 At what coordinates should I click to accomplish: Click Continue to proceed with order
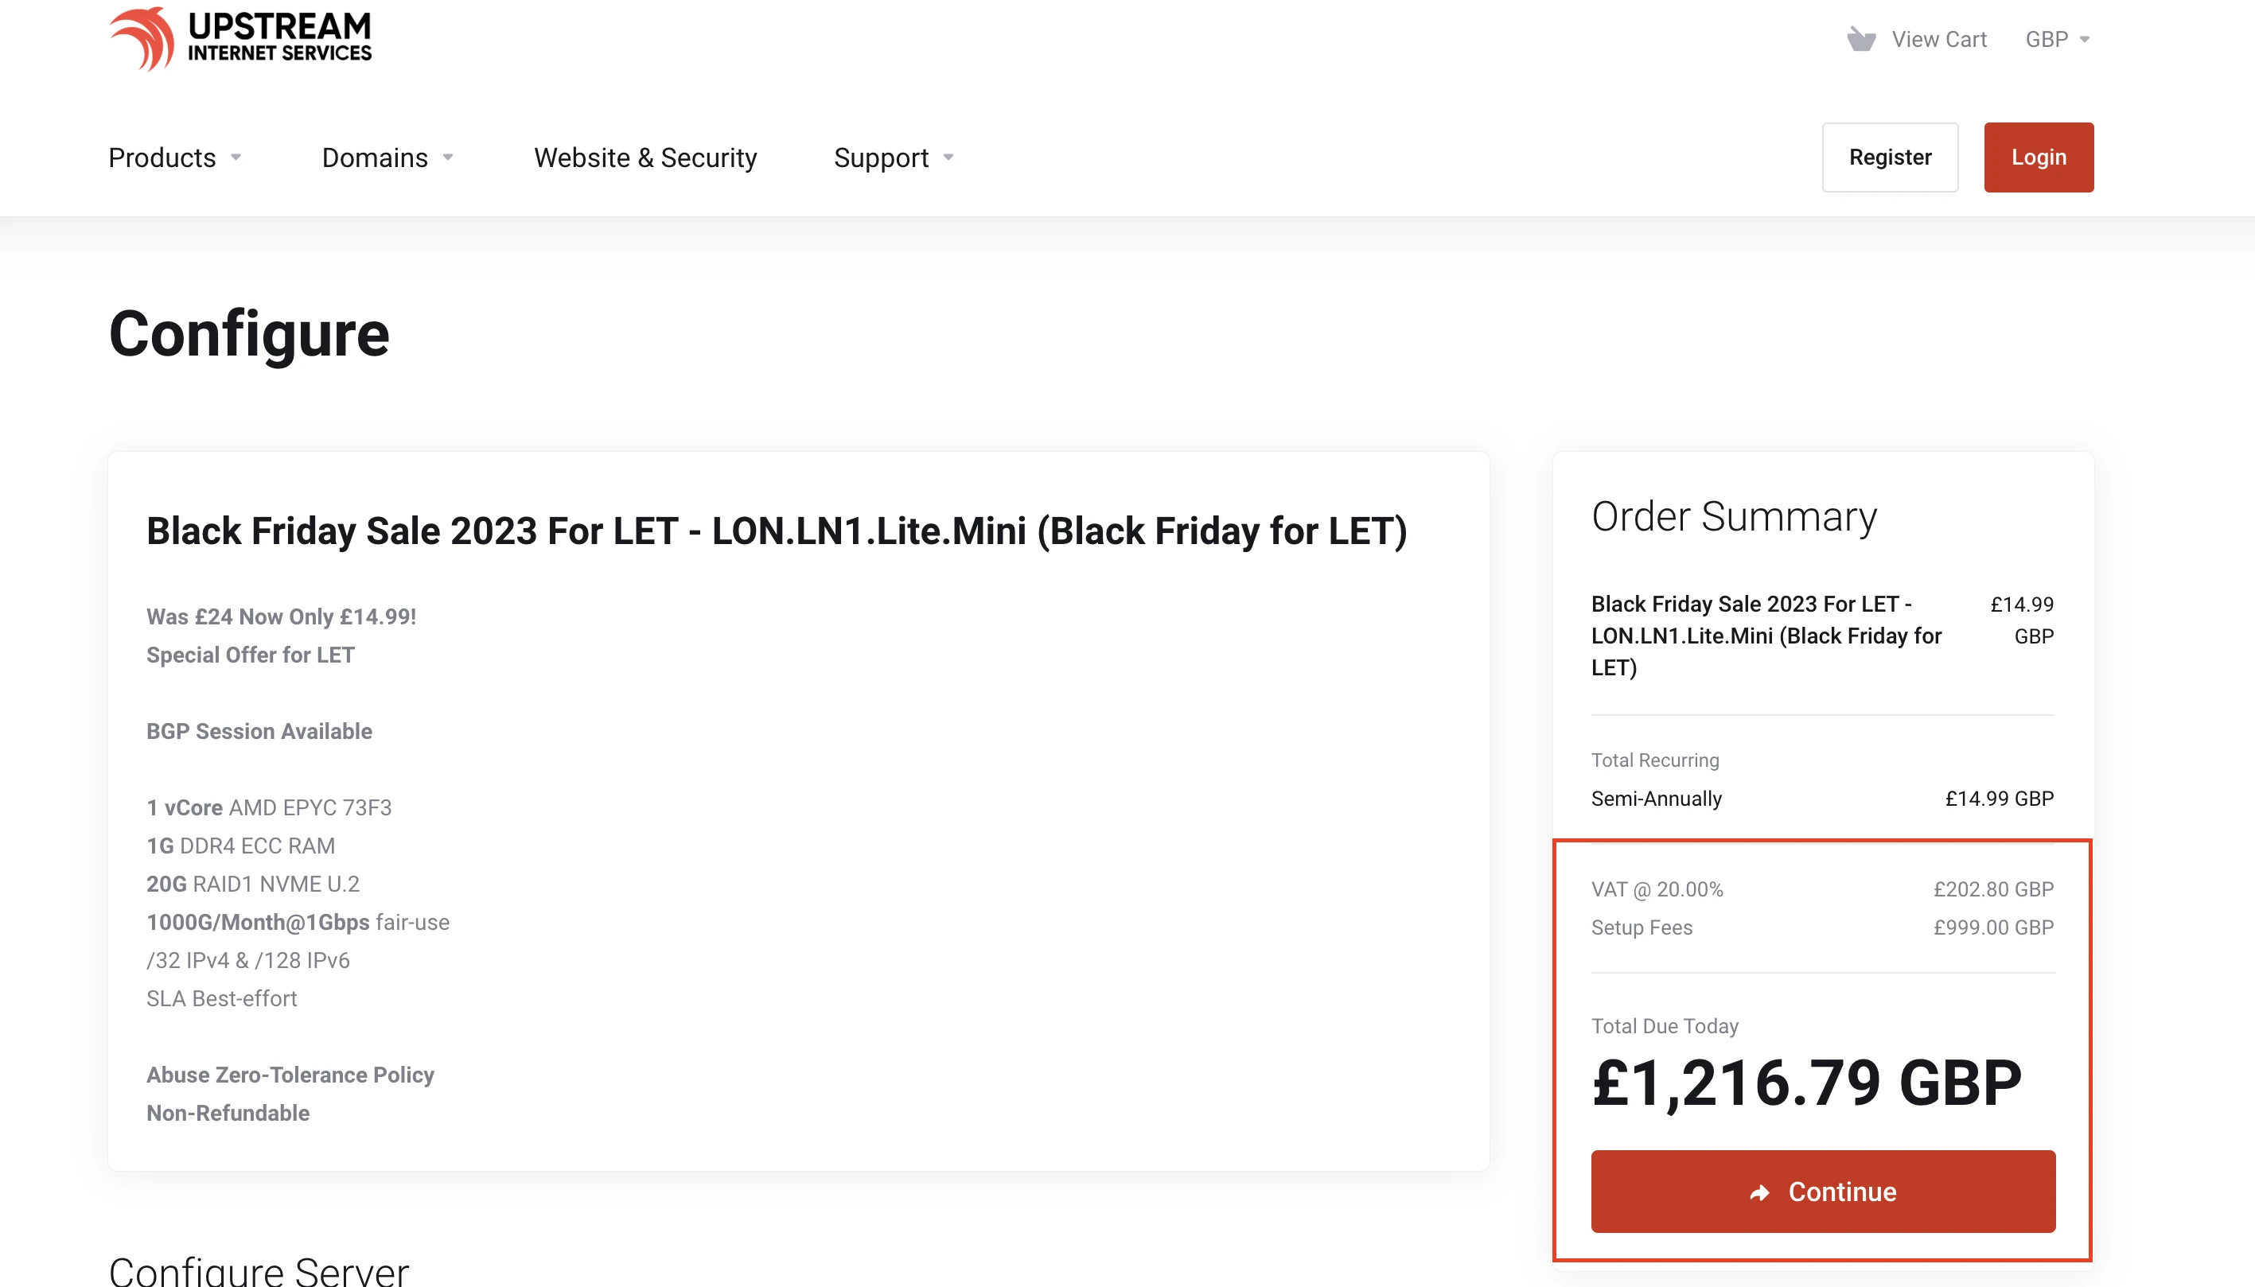(x=1823, y=1192)
